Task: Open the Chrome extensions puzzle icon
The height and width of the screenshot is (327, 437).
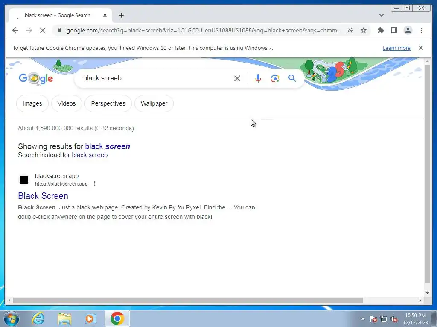Action: tap(380, 30)
